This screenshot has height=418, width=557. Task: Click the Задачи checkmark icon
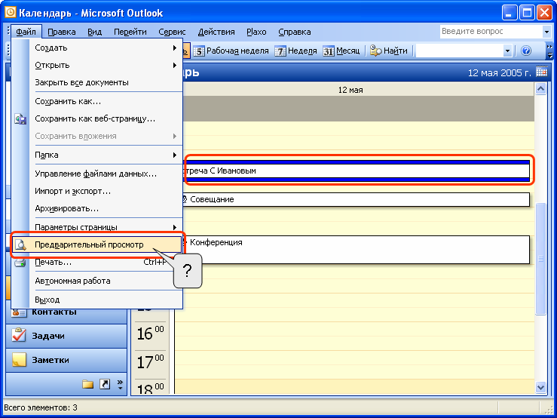pyautogui.click(x=19, y=335)
